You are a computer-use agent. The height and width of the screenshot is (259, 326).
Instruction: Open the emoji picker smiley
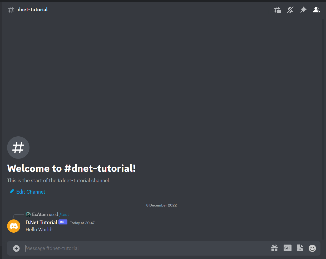coord(312,248)
